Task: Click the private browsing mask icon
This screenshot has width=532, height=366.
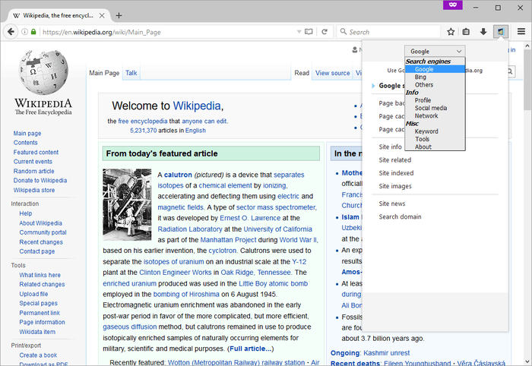Action: [x=453, y=5]
